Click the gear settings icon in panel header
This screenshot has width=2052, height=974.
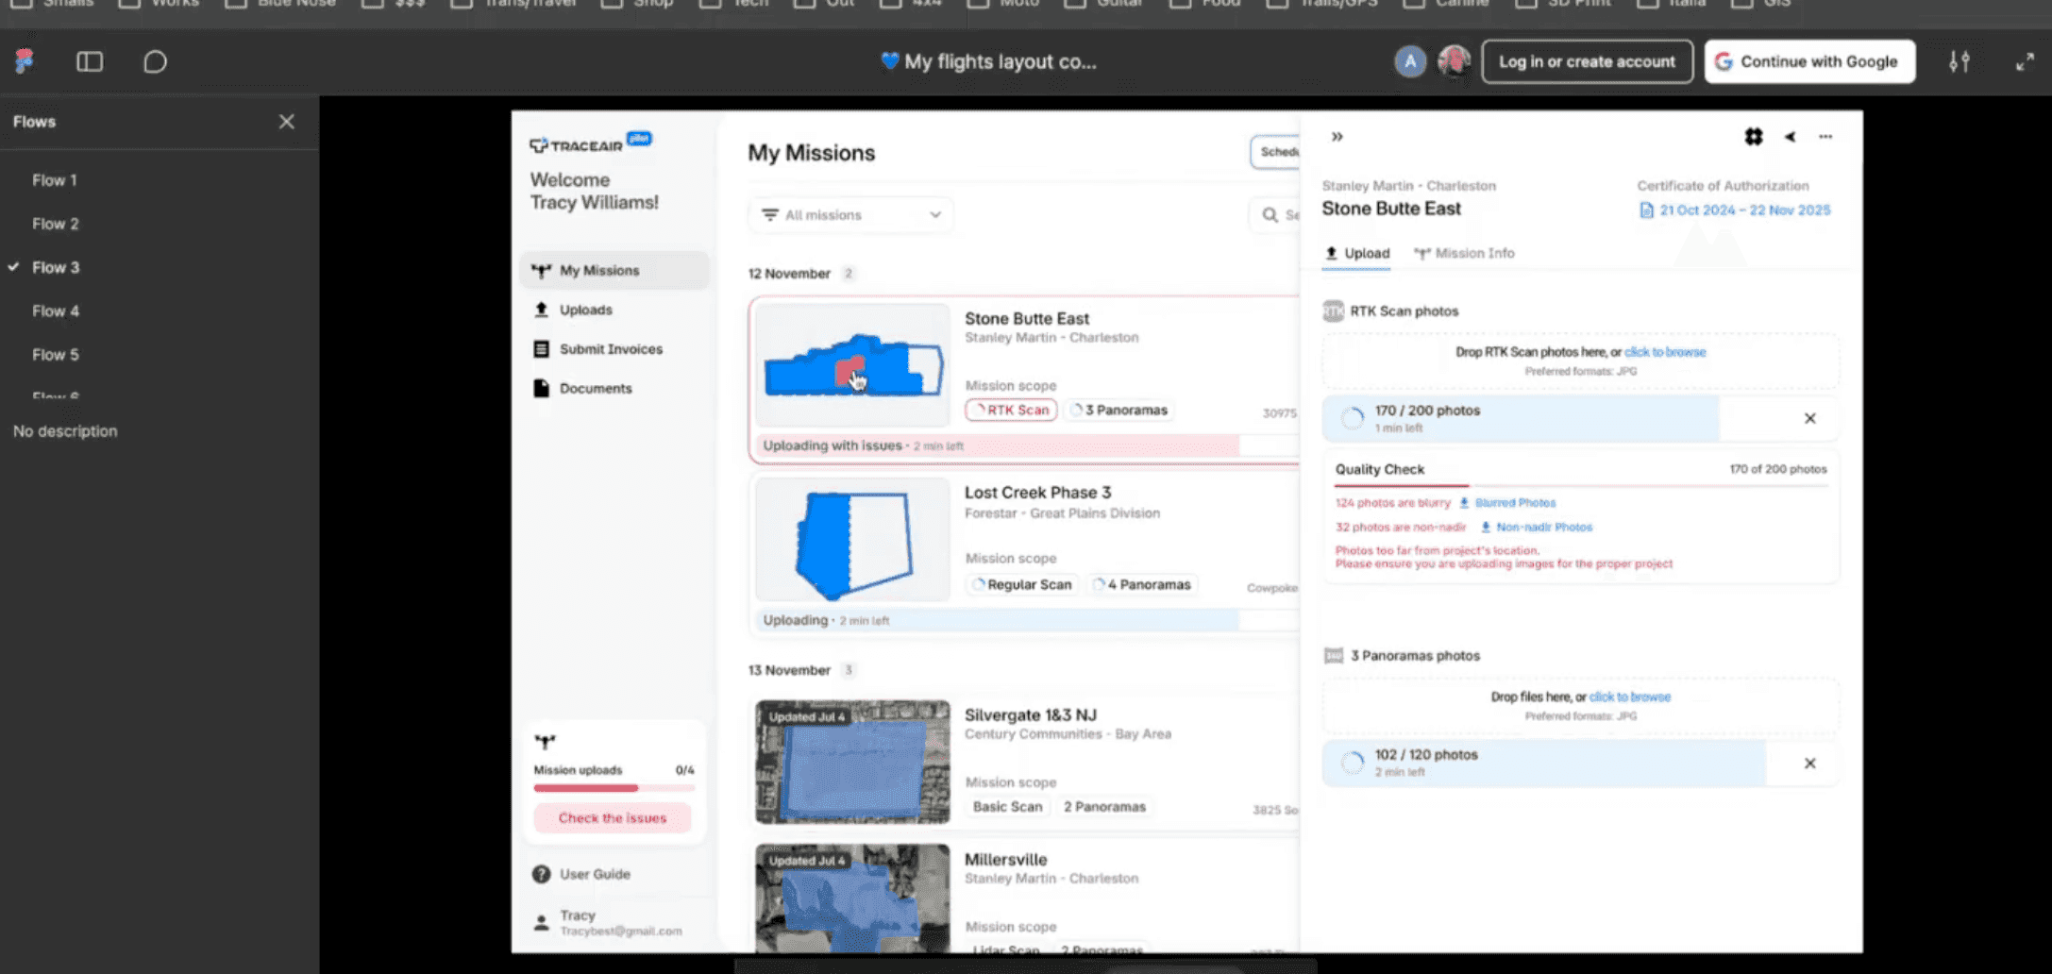1754,137
